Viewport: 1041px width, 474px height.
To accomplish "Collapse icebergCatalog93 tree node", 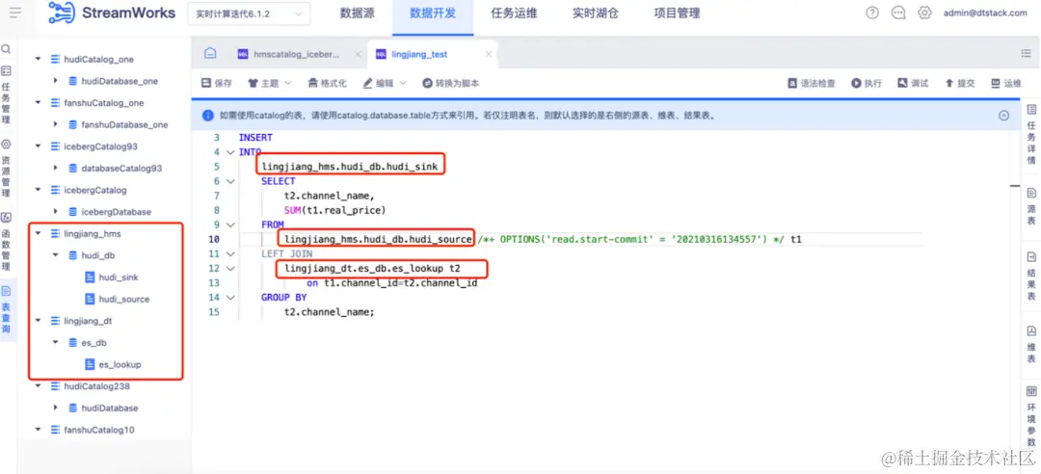I will tap(38, 146).
